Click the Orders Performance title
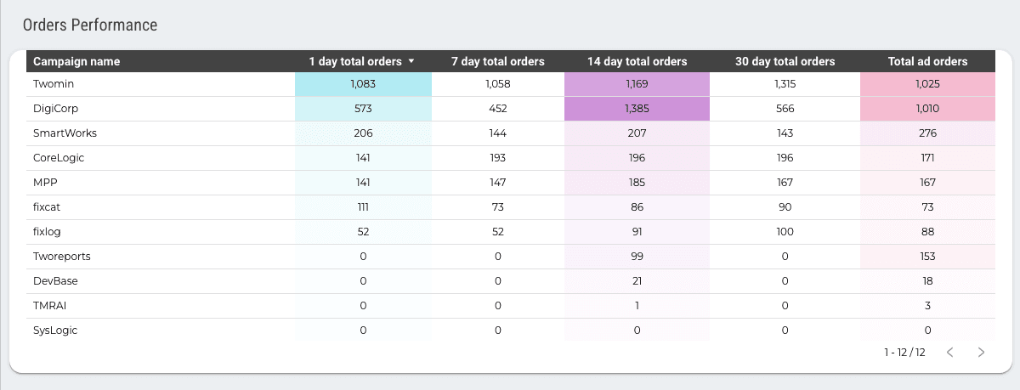 [90, 25]
